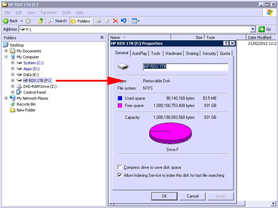Screen dimensions: 278x208
Task: Open the Edit menu
Action: (x=19, y=13)
